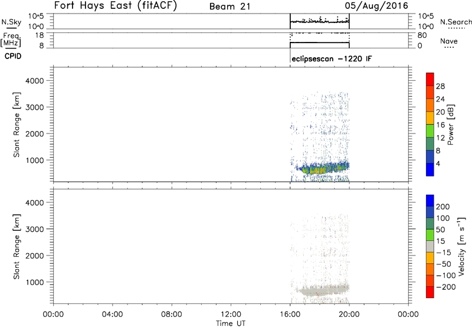Click the '4000' tick on power panel

(x=35, y=81)
